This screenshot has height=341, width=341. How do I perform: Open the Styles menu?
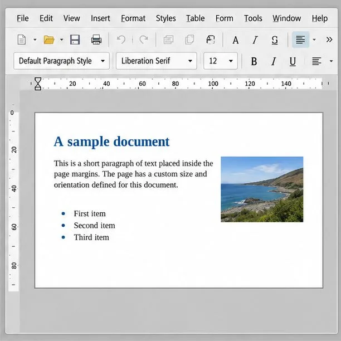[165, 18]
